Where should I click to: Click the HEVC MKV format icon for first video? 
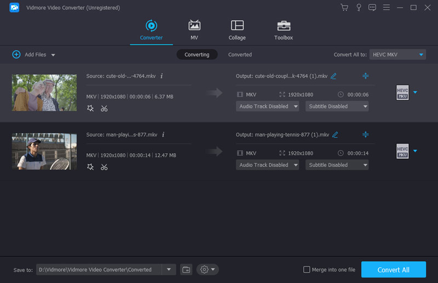click(402, 93)
